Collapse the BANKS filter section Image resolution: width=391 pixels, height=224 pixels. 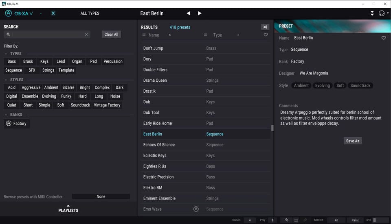click(x=6, y=115)
